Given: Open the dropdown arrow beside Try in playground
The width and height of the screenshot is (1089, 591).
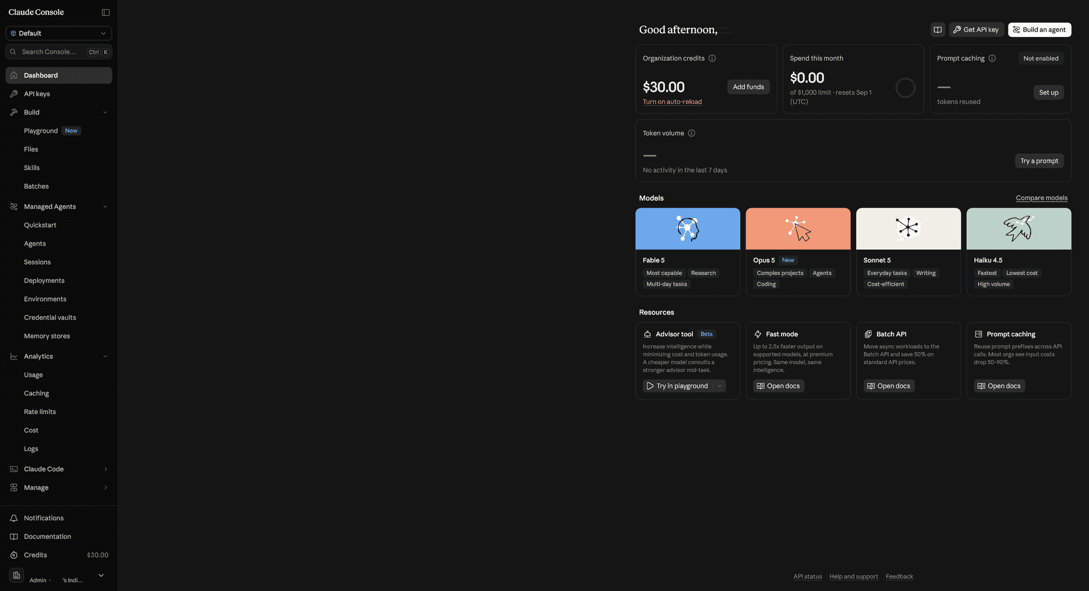Looking at the screenshot, I should point(719,386).
